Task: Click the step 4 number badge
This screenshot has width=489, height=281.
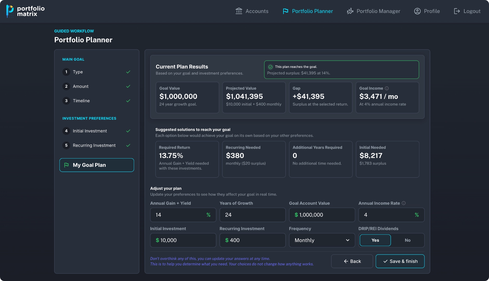Action: (66, 131)
